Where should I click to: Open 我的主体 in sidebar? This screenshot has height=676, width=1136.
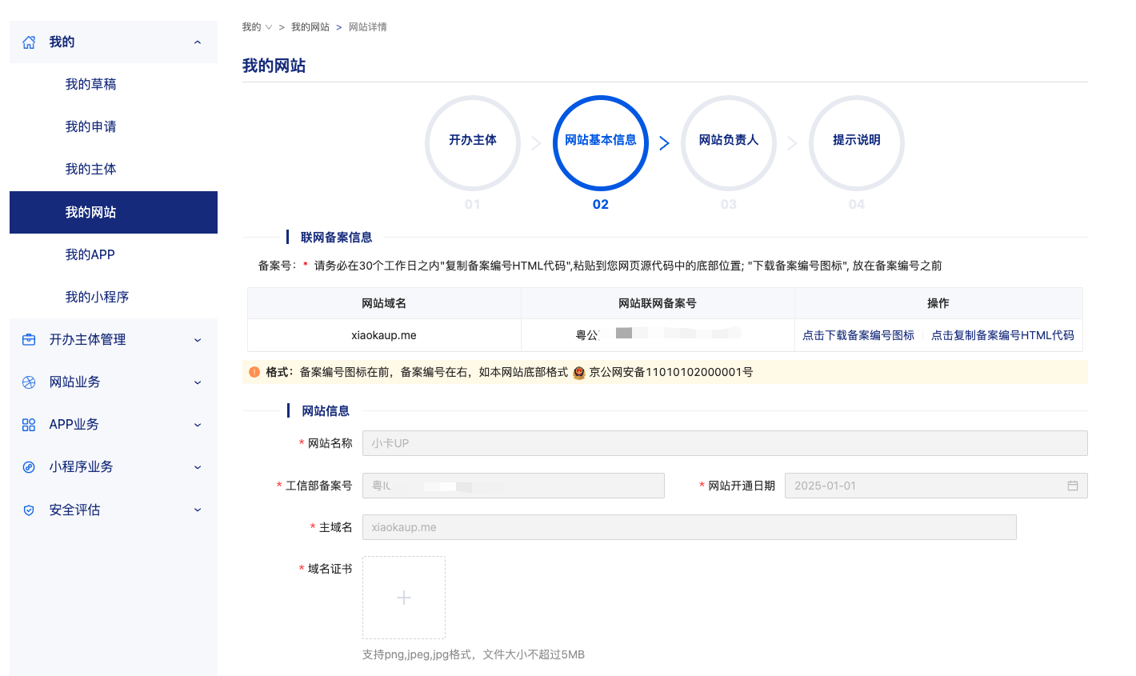pyautogui.click(x=114, y=169)
